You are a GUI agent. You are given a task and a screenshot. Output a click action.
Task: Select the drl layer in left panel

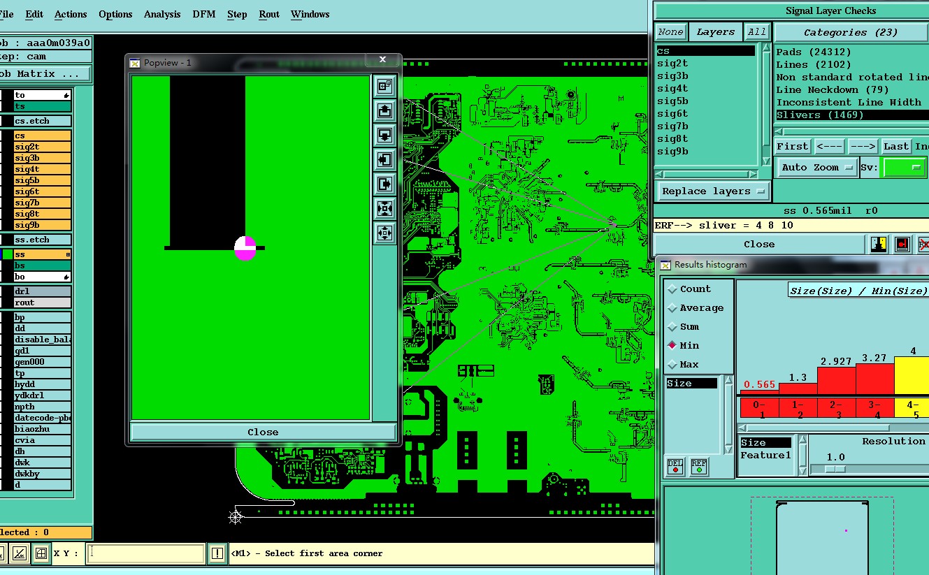tap(42, 291)
